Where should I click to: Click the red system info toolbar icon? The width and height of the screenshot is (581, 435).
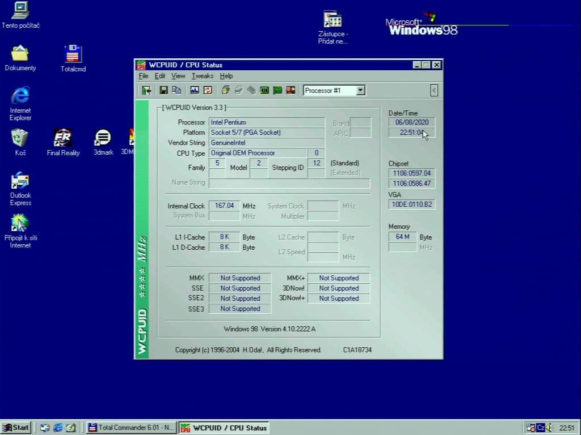click(x=290, y=90)
